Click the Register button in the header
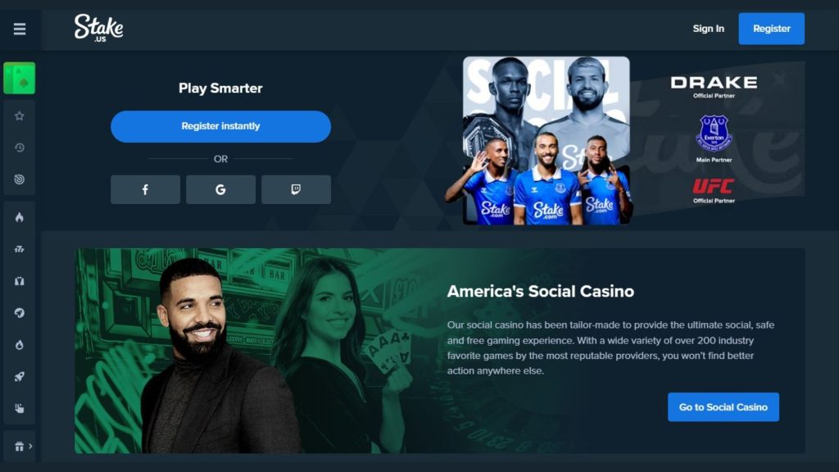839x472 pixels. (x=772, y=29)
